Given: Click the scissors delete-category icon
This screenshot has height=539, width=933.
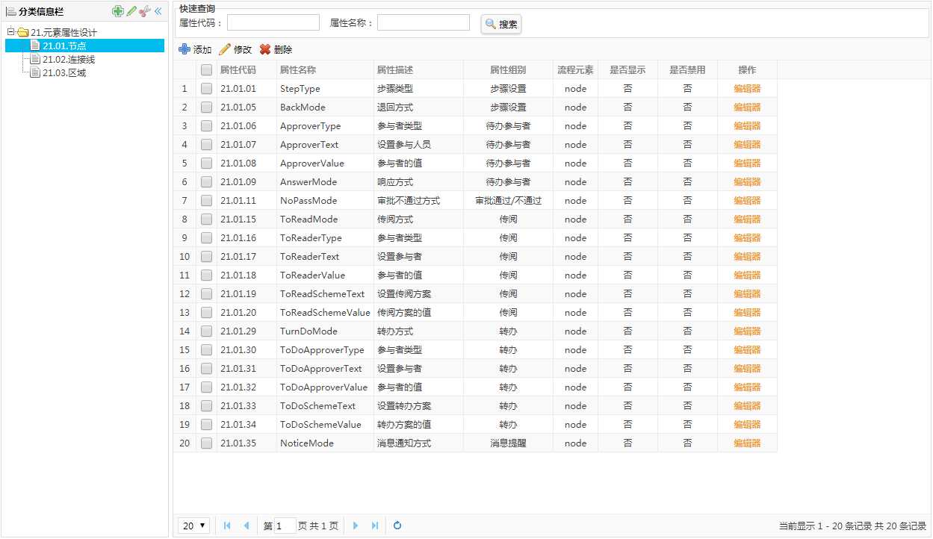Looking at the screenshot, I should coord(145,11).
